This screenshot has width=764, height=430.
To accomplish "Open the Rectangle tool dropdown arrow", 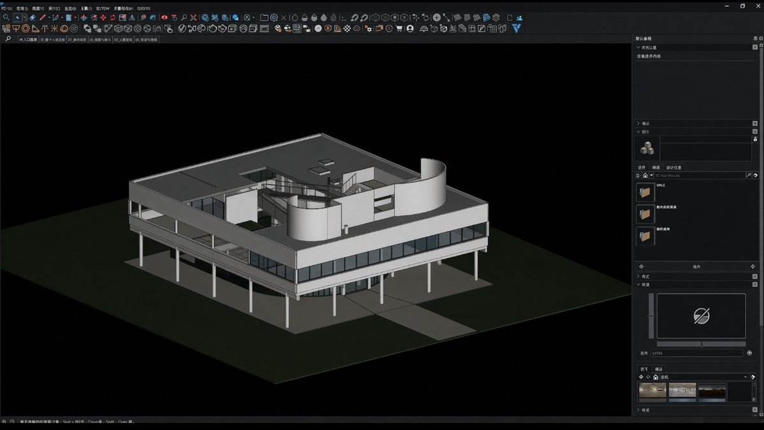I will pyautogui.click(x=75, y=18).
